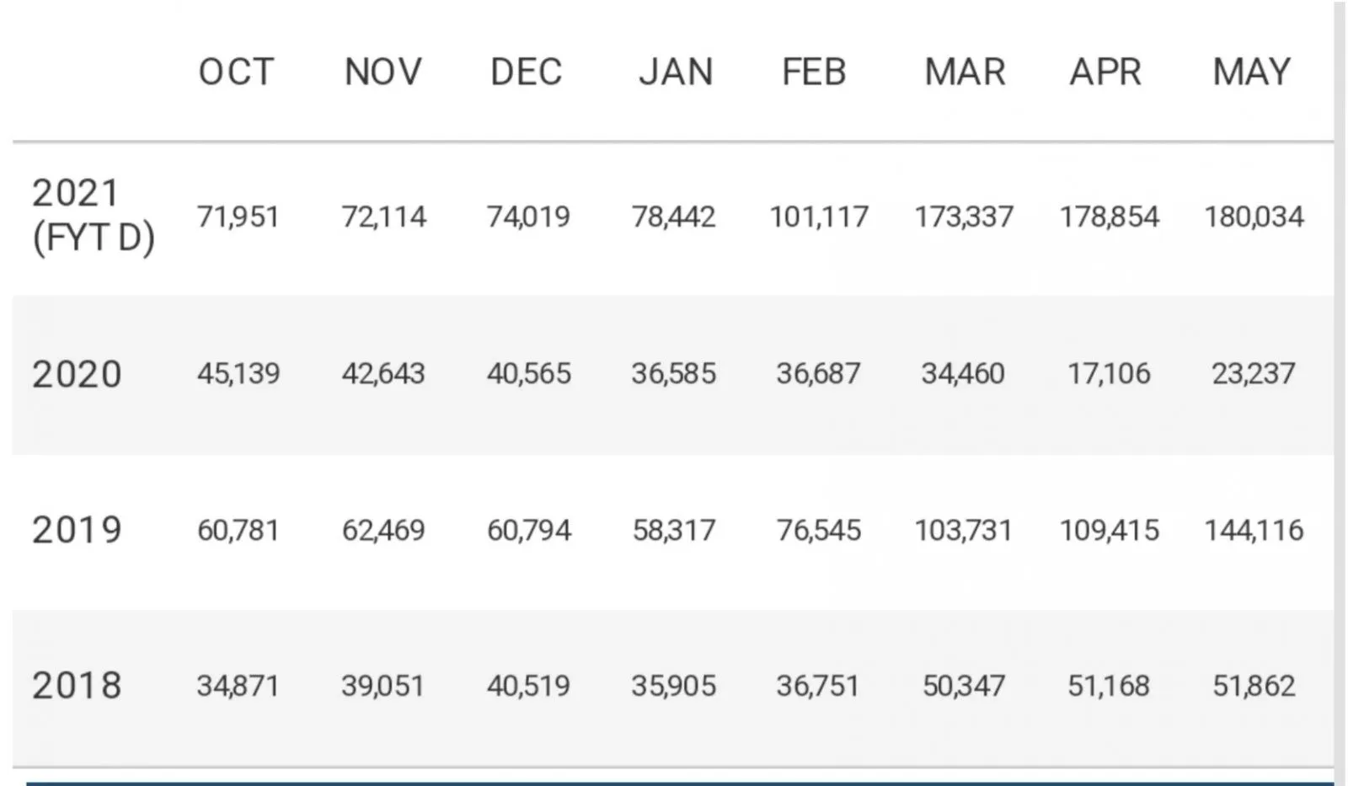This screenshot has width=1348, height=786.
Task: Select the 2018 row label
Action: [x=77, y=686]
